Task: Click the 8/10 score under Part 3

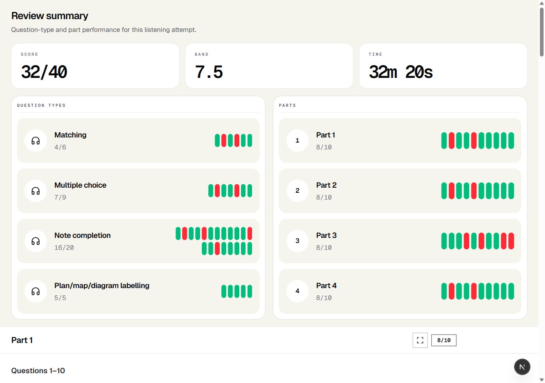Action: point(324,248)
